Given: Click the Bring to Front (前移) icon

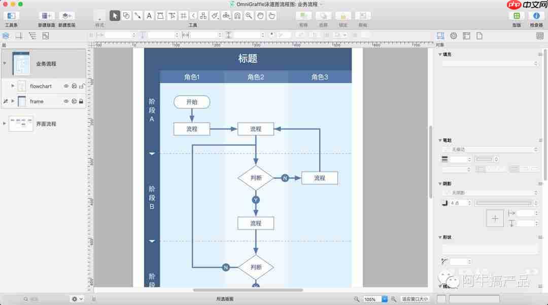Looking at the screenshot, I should click(x=303, y=16).
